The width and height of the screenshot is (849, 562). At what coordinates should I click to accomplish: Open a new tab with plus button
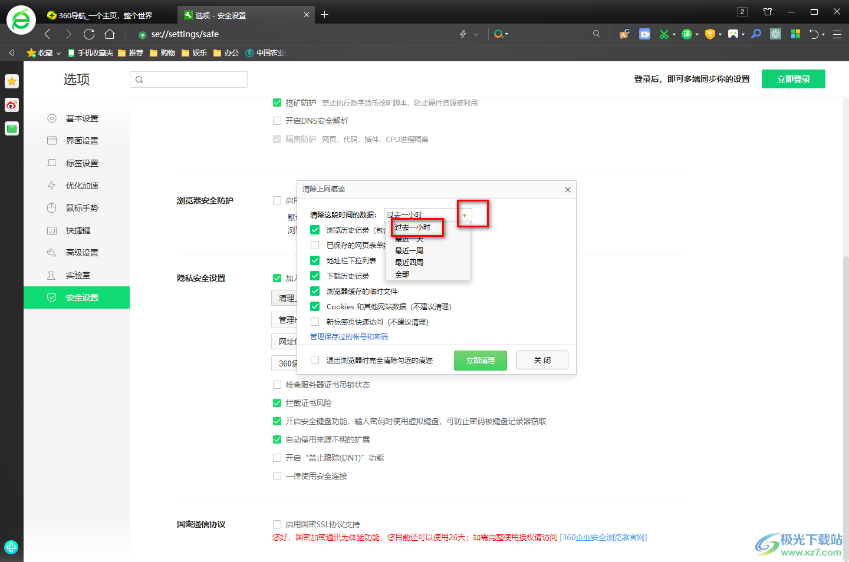(x=324, y=15)
